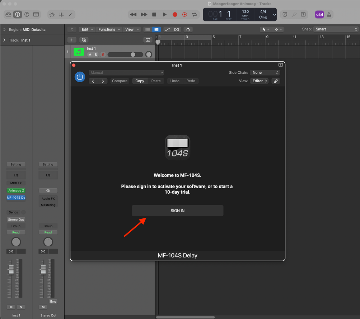
Task: Toggle the Replace mode X icon
Action: coord(285,14)
